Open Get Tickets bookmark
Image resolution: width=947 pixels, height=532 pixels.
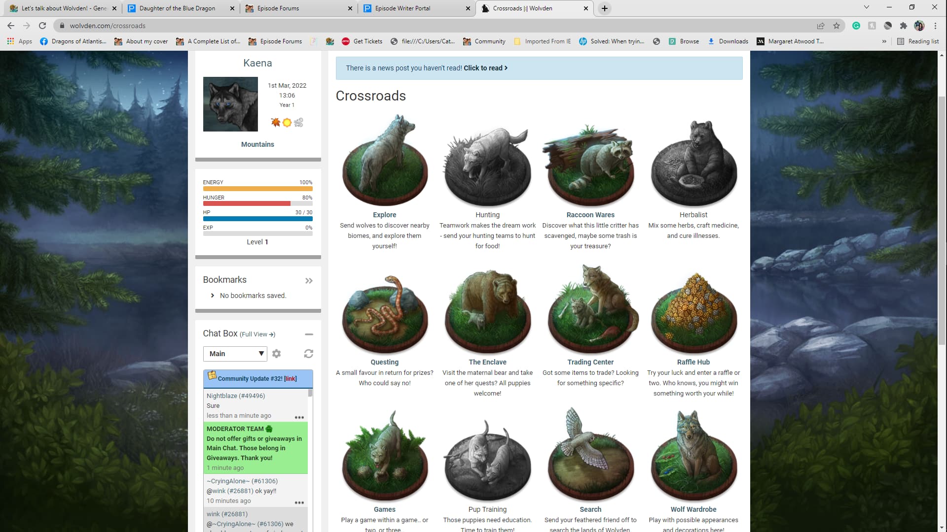click(362, 41)
